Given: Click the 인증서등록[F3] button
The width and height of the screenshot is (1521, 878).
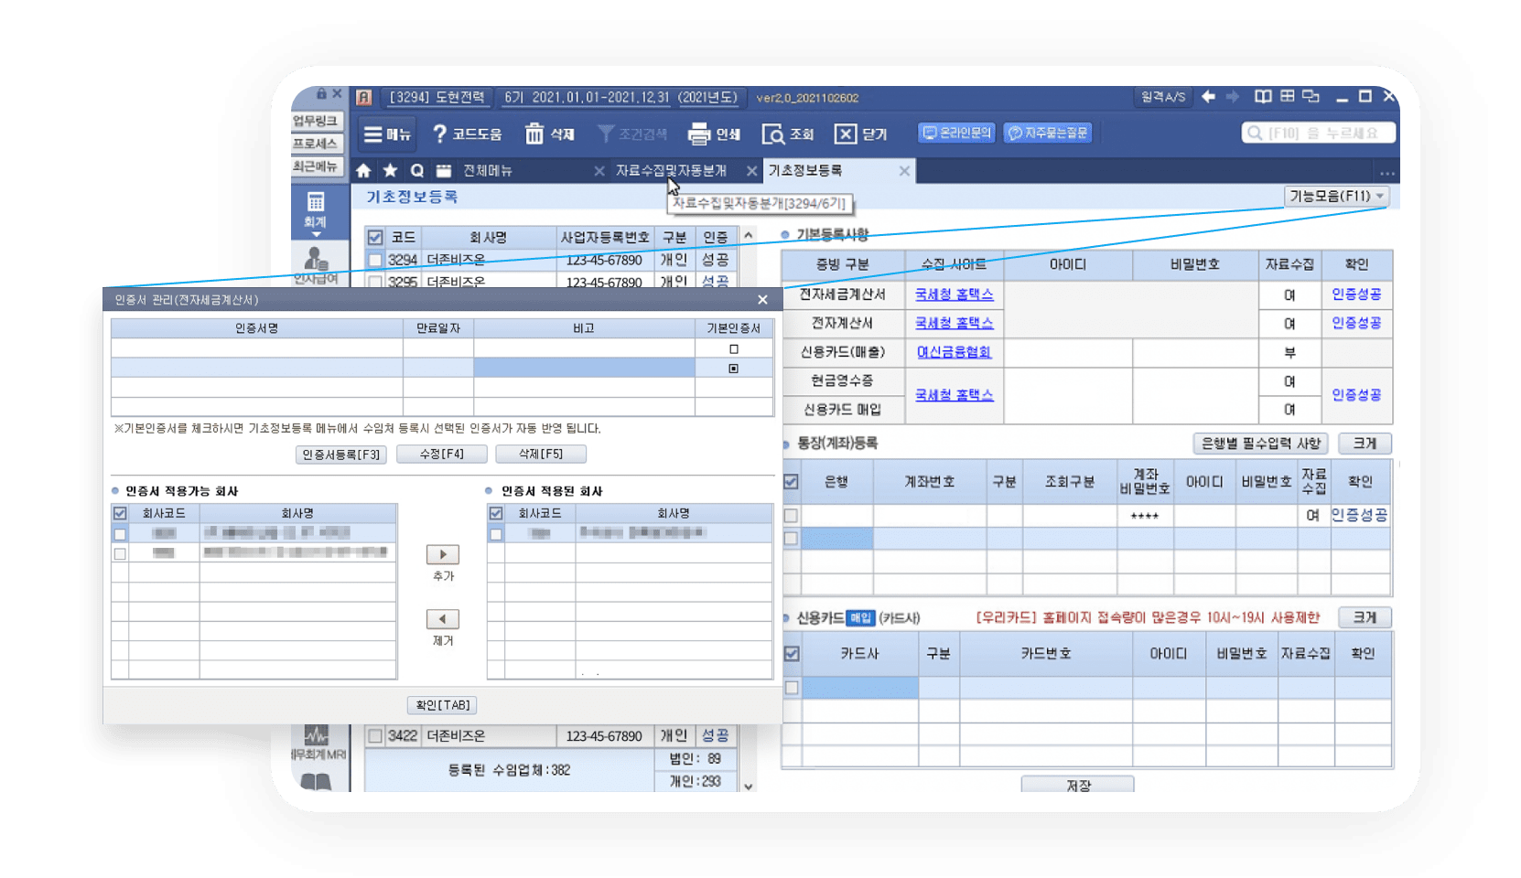Looking at the screenshot, I should pos(341,455).
